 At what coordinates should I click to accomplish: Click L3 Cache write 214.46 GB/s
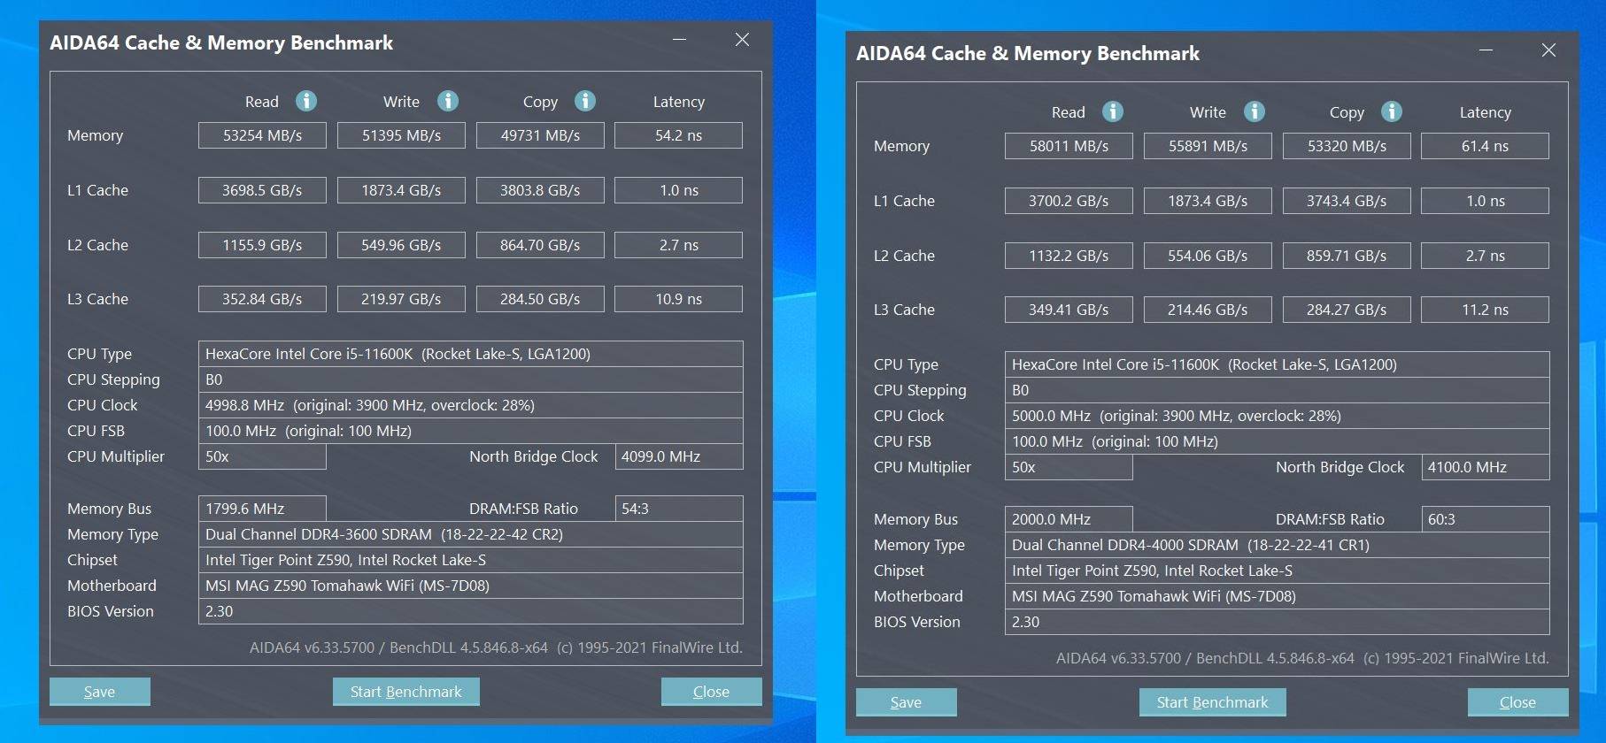point(1208,310)
